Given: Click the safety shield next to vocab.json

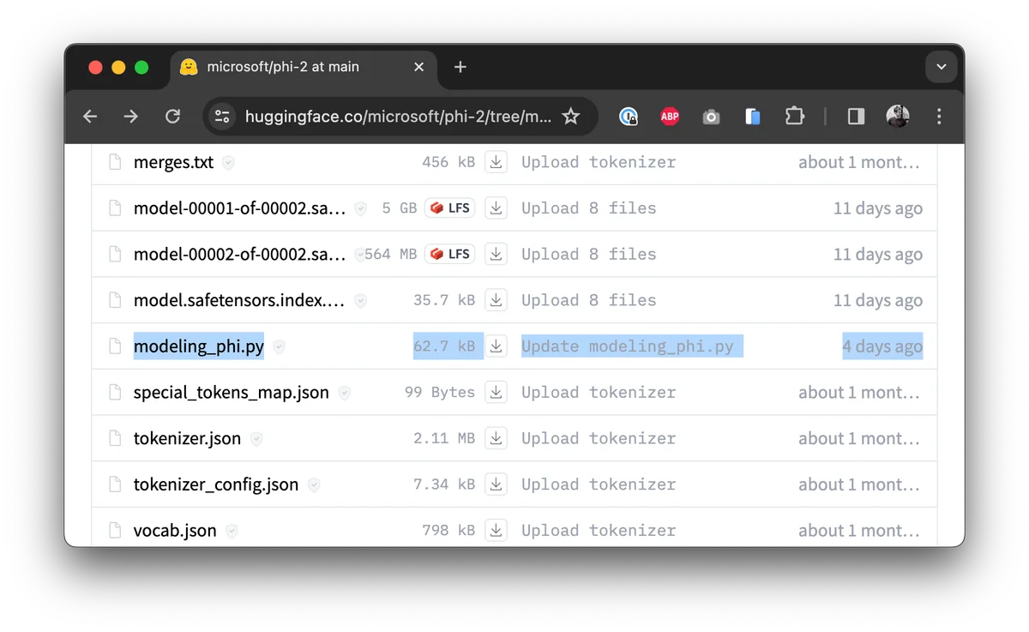Looking at the screenshot, I should point(232,531).
